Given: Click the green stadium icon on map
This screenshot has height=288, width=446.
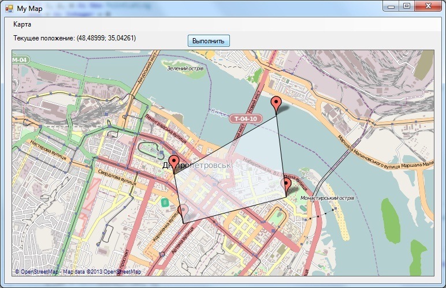Looking at the screenshot, I should coord(165,203).
